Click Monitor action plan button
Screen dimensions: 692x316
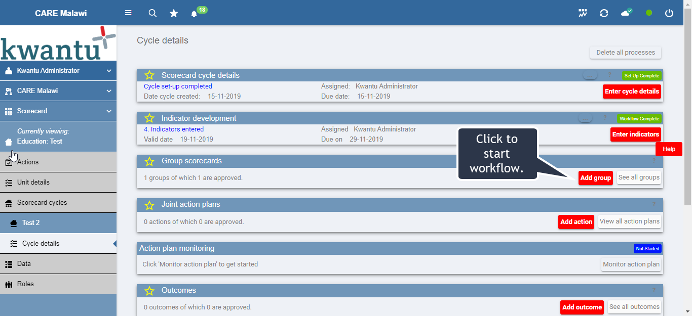click(x=631, y=264)
